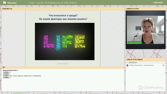Open the ClickMeeting.com footer link
167x94 pixels.
click(x=20, y=93)
